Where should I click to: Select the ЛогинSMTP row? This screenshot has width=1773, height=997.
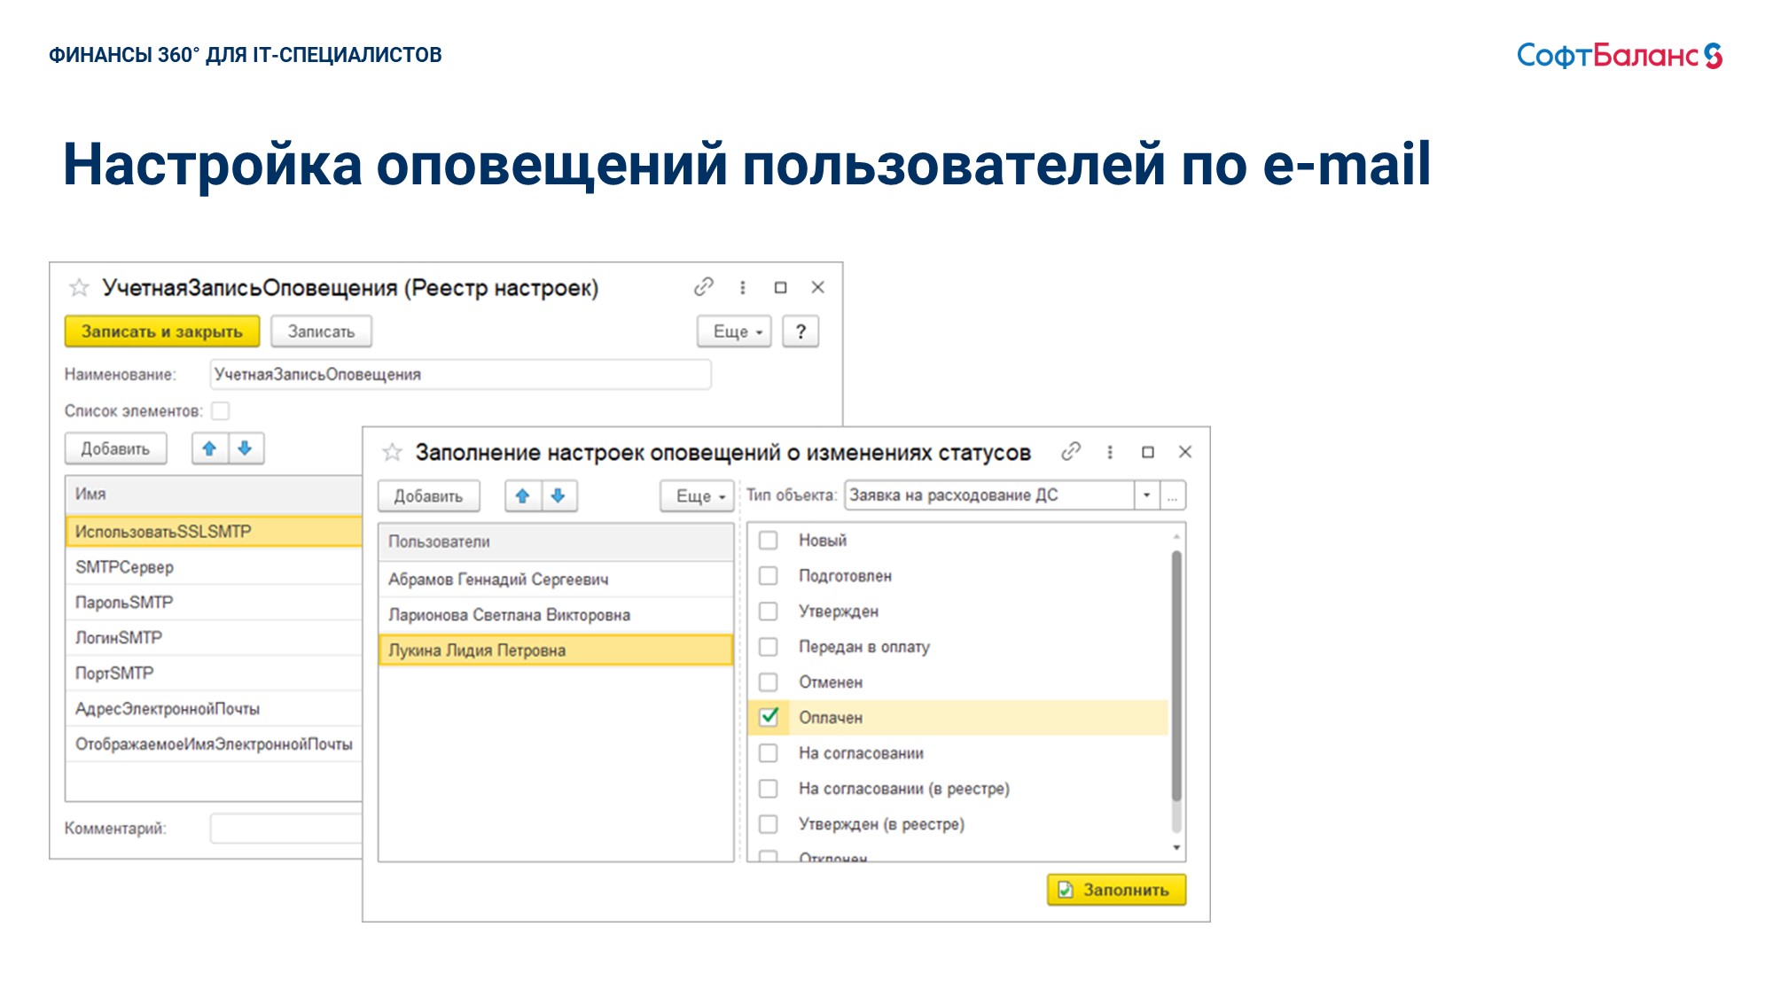coord(214,638)
